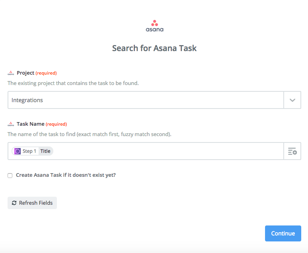Click the '(required)' tag next to Project
Image resolution: width=308 pixels, height=253 pixels.
click(46, 73)
